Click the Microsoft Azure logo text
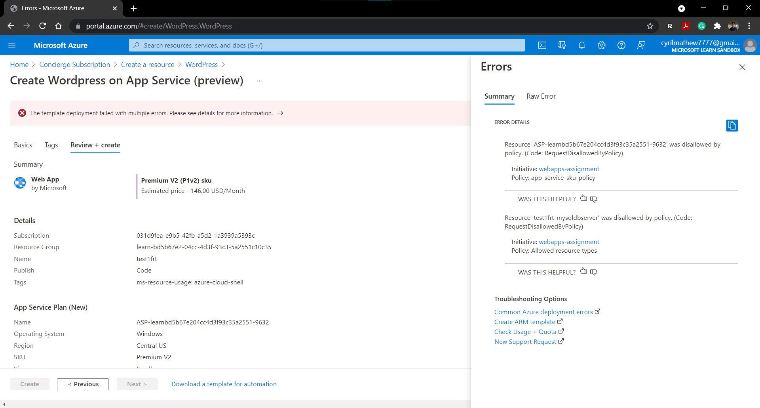The height and width of the screenshot is (408, 760). click(61, 45)
